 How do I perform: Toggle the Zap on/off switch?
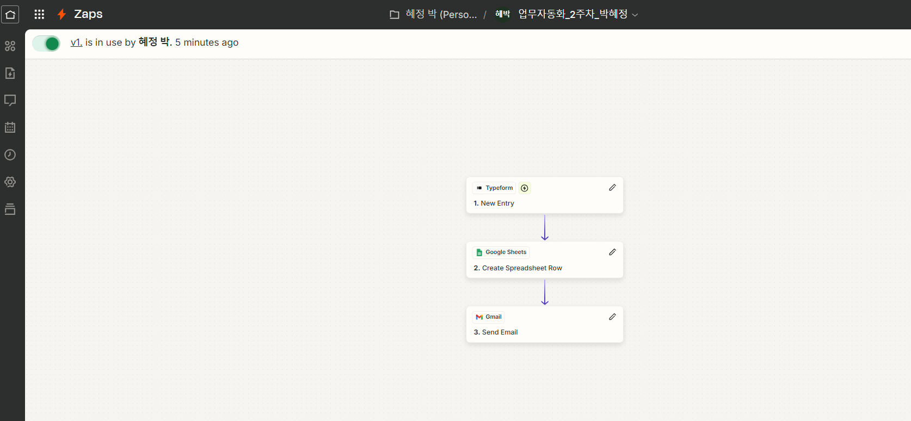(x=46, y=44)
